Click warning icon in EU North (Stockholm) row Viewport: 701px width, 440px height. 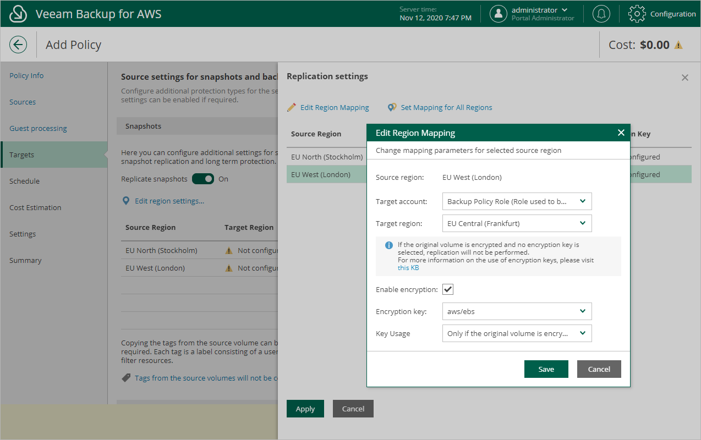229,250
